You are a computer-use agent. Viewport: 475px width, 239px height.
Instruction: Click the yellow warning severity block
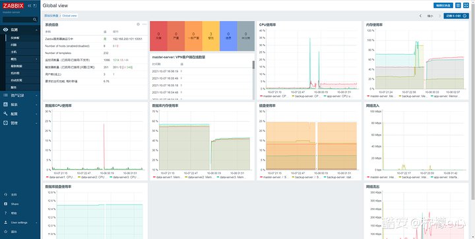211,36
